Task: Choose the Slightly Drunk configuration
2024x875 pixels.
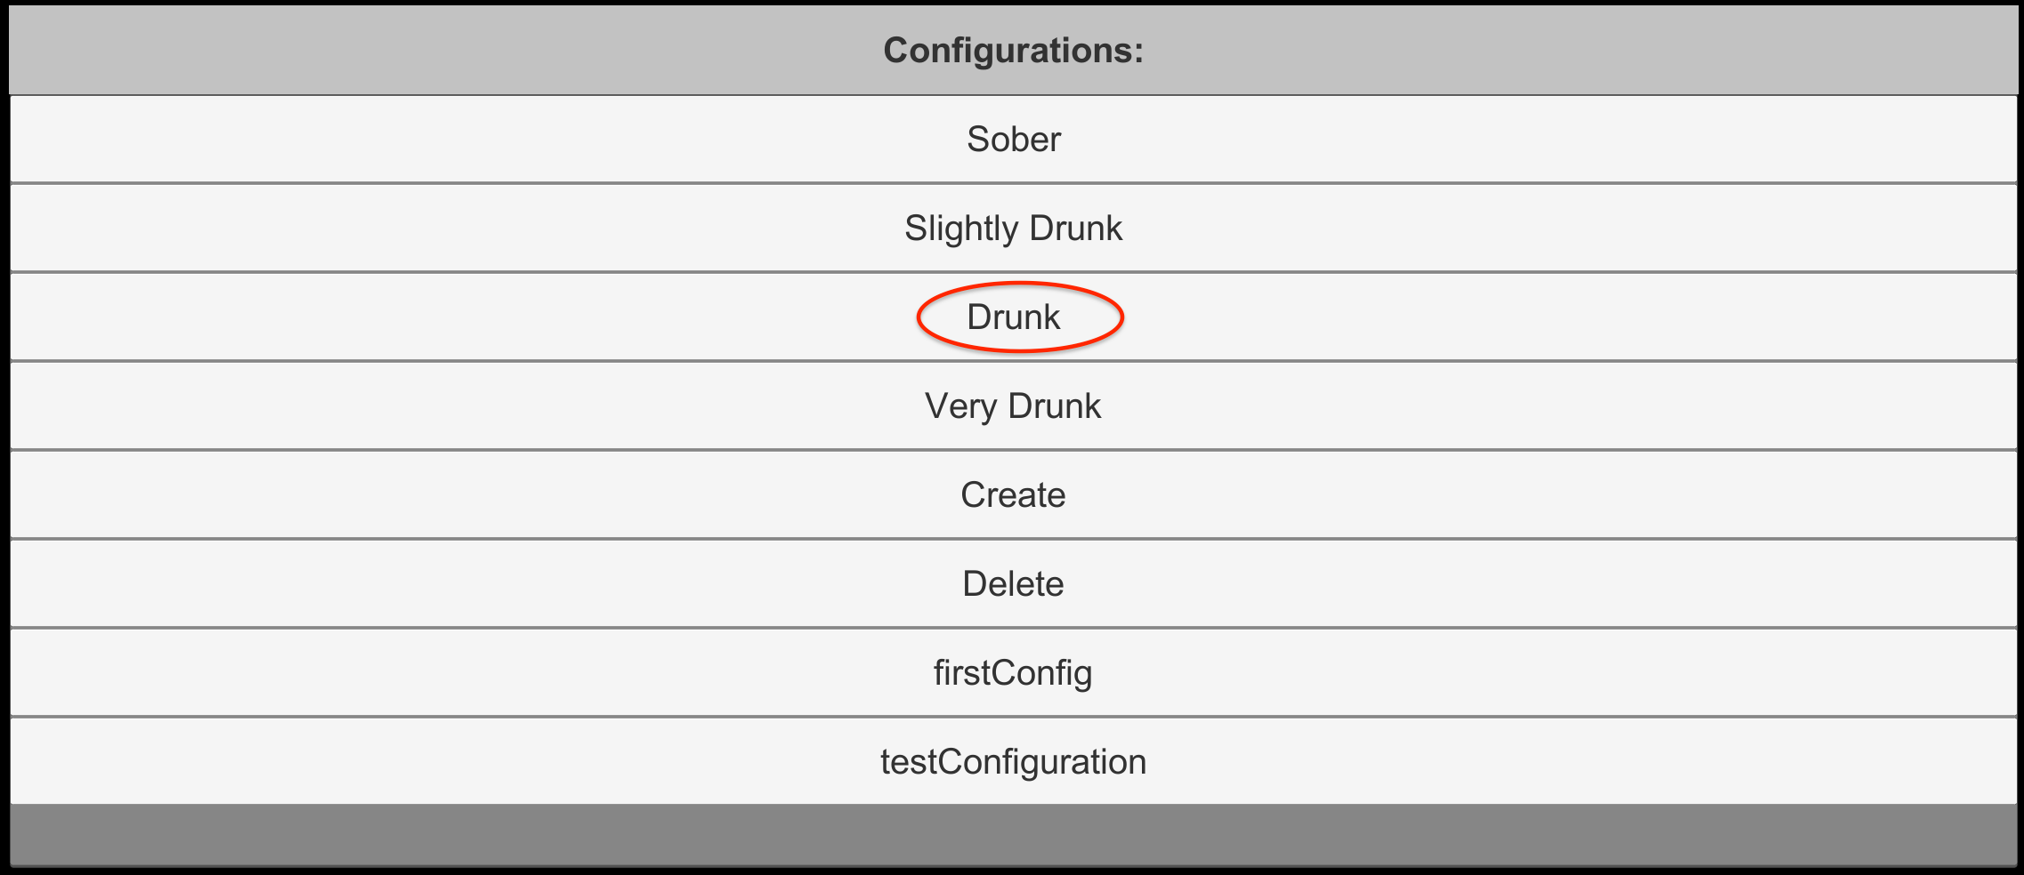Action: coord(1013,229)
